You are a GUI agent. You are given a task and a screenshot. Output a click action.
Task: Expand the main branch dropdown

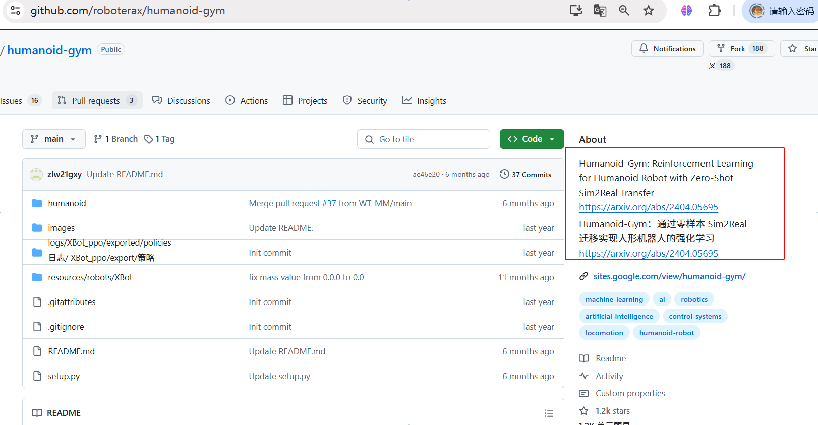(53, 139)
